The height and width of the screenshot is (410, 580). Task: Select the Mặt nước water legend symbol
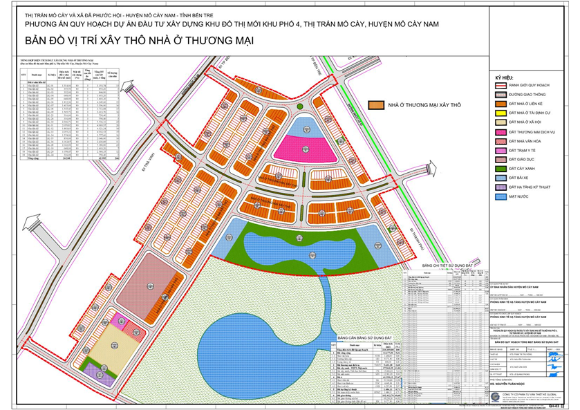coord(500,196)
